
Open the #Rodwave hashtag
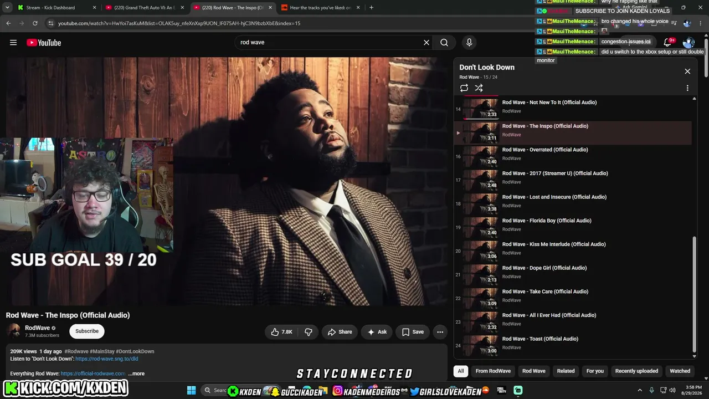point(76,351)
